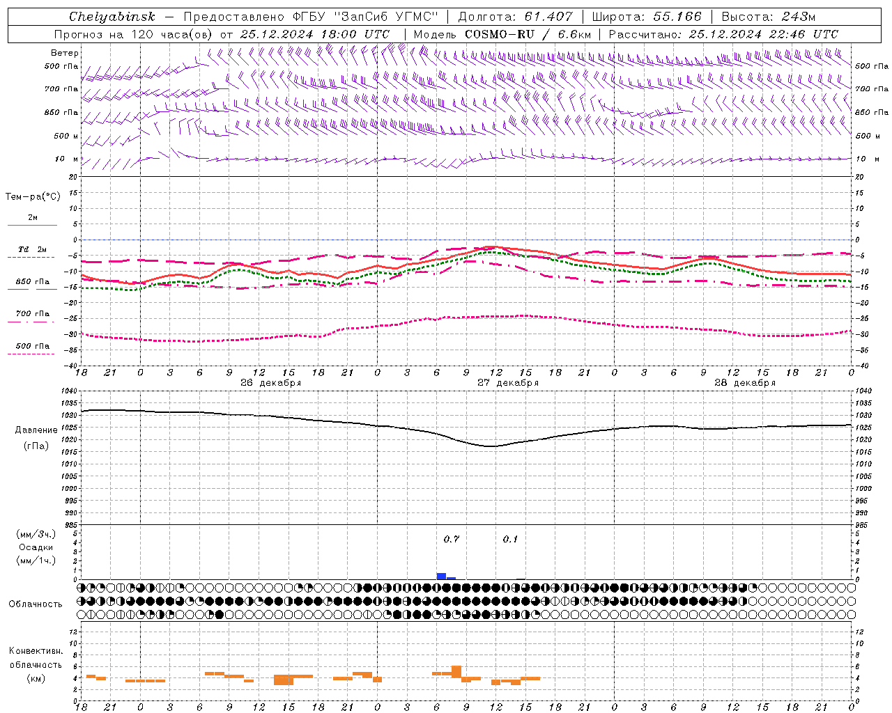Viewport: 892px width, 713px height.
Task: Click '10 м' label on left wind axis
Action: pyautogui.click(x=67, y=159)
